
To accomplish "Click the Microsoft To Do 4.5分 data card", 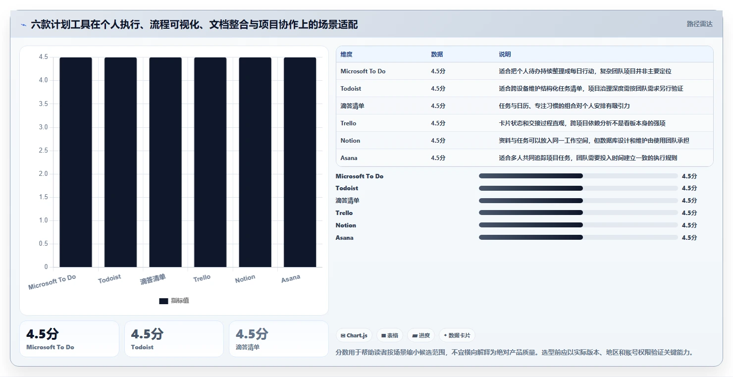I will pyautogui.click(x=69, y=339).
